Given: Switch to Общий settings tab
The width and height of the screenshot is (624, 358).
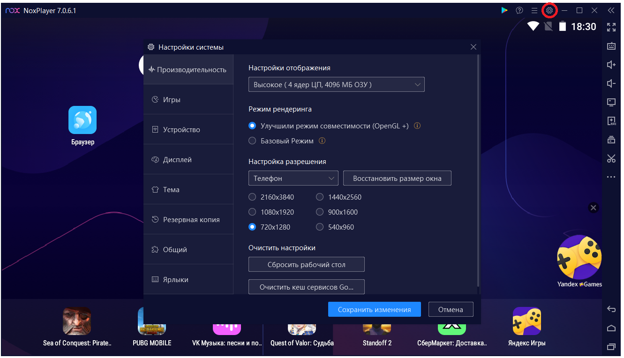Looking at the screenshot, I should pos(188,250).
